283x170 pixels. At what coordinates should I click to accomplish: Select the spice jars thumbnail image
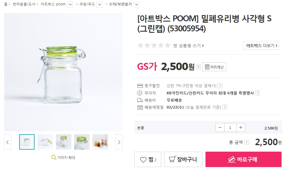(100, 142)
